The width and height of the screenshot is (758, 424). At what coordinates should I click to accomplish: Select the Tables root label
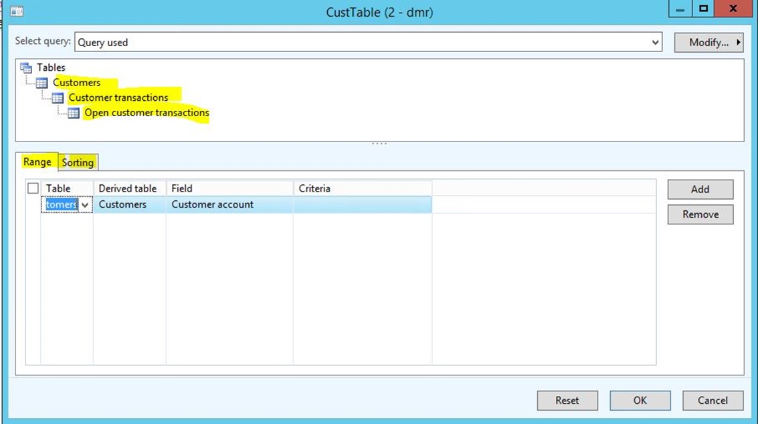pos(51,67)
